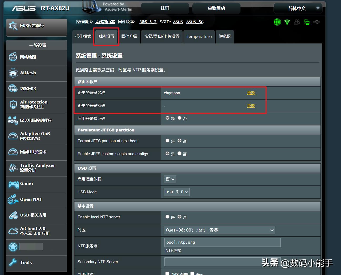Open the 固件升级 firmware upgrade tab

click(x=129, y=37)
